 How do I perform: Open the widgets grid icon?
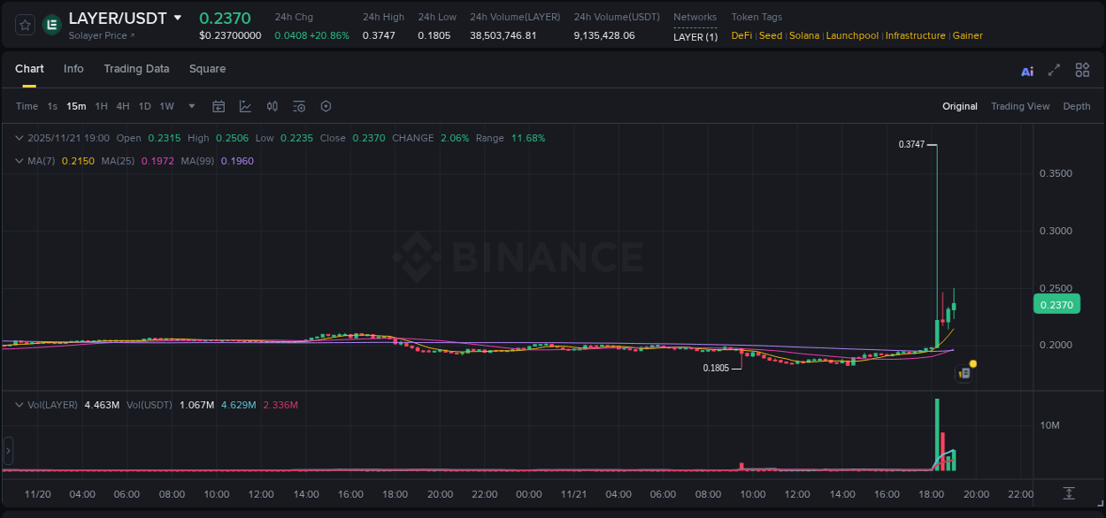1082,69
